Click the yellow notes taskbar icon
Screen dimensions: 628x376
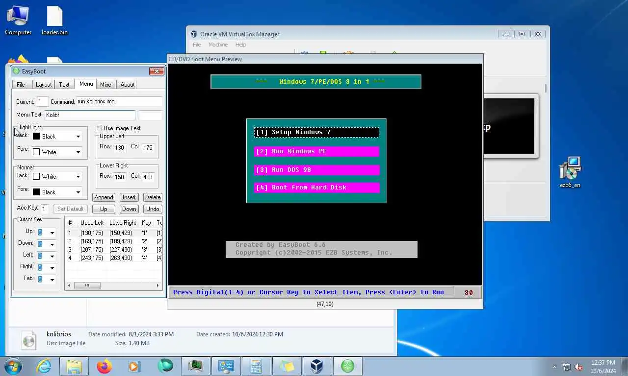click(x=287, y=366)
